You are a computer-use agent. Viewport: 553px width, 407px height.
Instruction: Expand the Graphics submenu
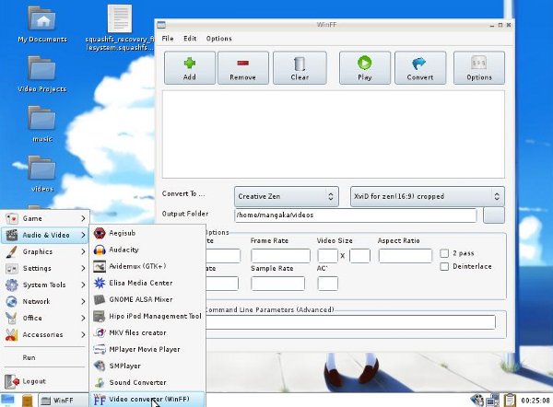[45, 251]
